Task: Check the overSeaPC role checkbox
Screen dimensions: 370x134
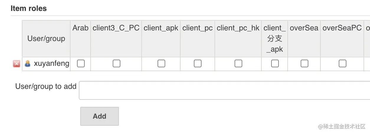Action: point(342,63)
